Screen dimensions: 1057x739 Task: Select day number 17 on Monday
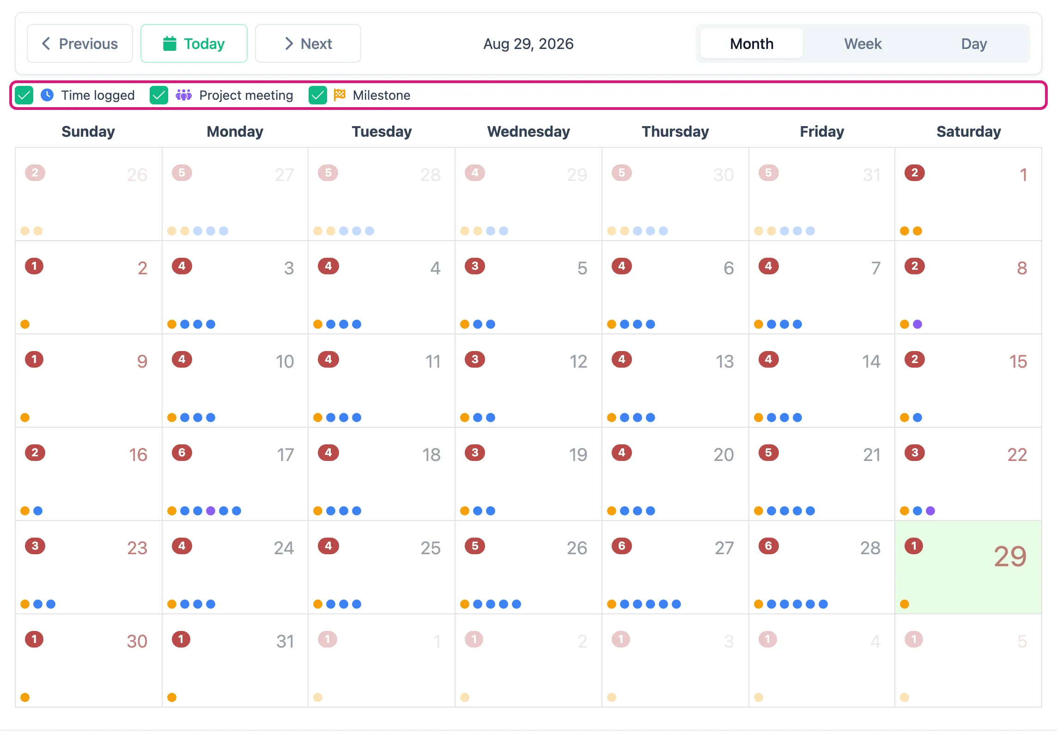[285, 455]
